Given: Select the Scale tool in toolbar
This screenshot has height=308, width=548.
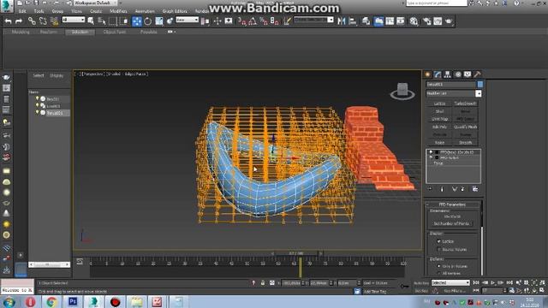Looking at the screenshot, I should click(x=159, y=21).
